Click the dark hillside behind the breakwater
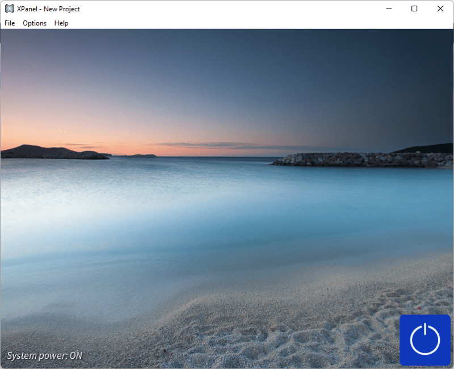The height and width of the screenshot is (369, 454). [427, 149]
